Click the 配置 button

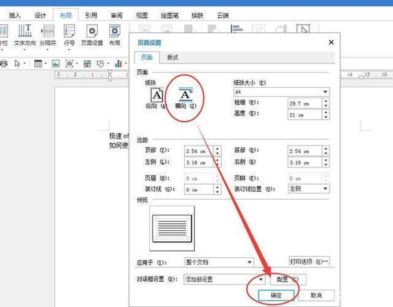coord(288,279)
